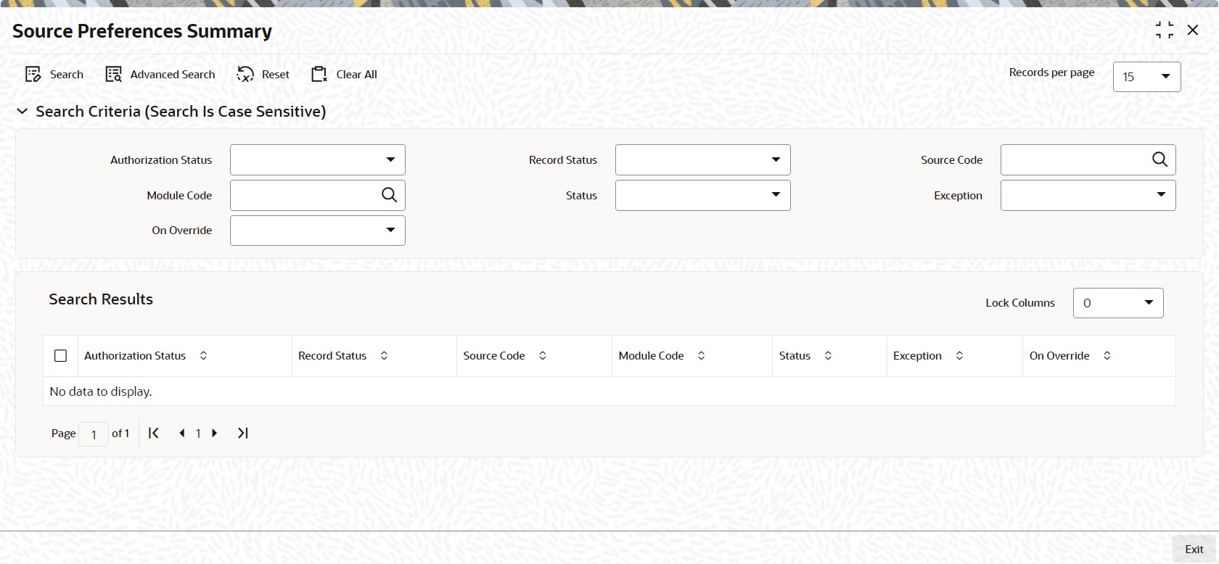This screenshot has width=1219, height=564.
Task: Open Source Code lookup magnifier
Action: [1160, 159]
